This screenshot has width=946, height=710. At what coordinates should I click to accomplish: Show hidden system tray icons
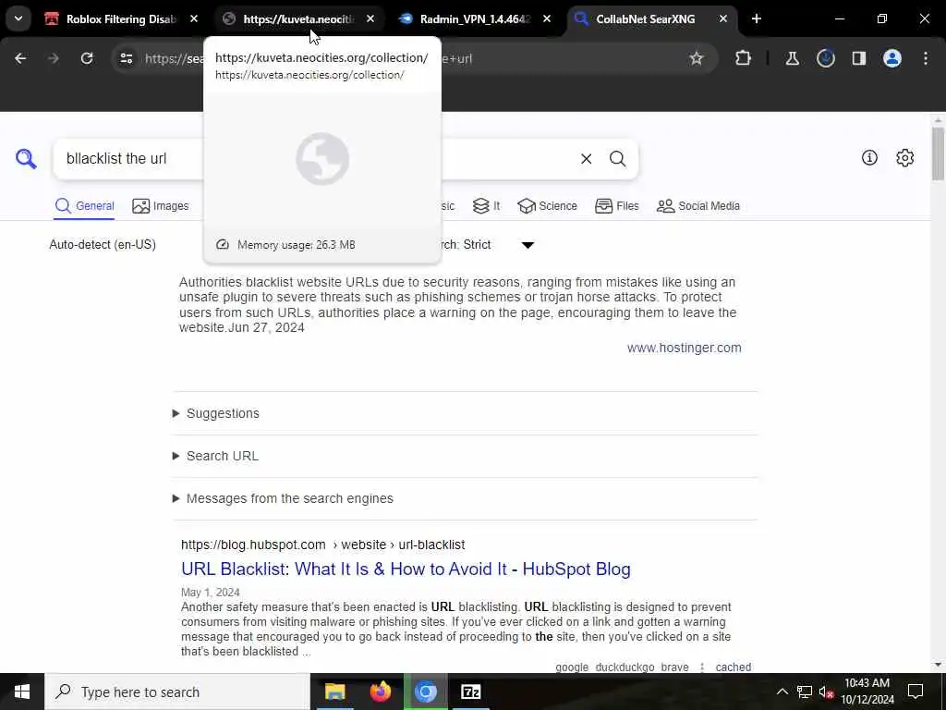tap(782, 692)
